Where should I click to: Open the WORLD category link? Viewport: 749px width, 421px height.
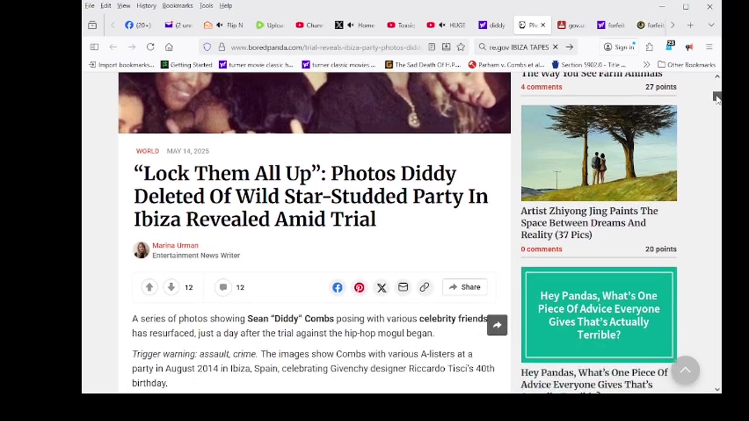pos(147,151)
